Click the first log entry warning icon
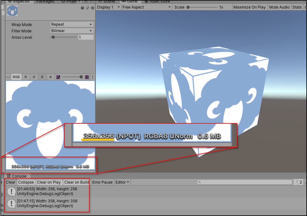This screenshot has width=307, height=216. coord(11,192)
